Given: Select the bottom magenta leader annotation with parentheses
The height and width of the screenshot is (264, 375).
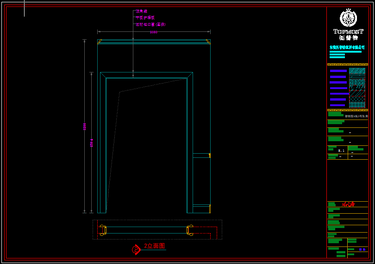Looking at the screenshot, I should coord(150,24).
